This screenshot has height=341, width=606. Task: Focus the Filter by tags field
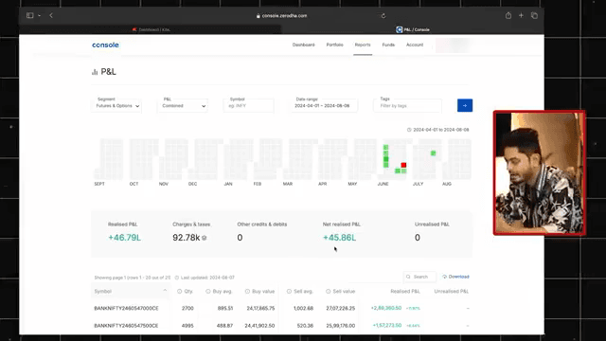pyautogui.click(x=407, y=105)
